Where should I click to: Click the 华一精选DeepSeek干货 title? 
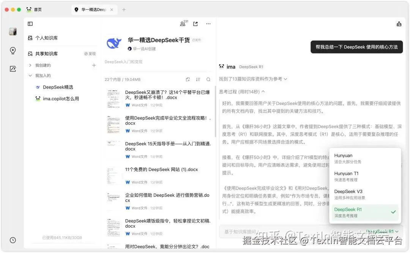tap(159, 40)
